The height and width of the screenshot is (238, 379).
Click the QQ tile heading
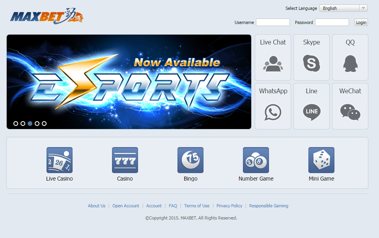pyautogui.click(x=350, y=42)
